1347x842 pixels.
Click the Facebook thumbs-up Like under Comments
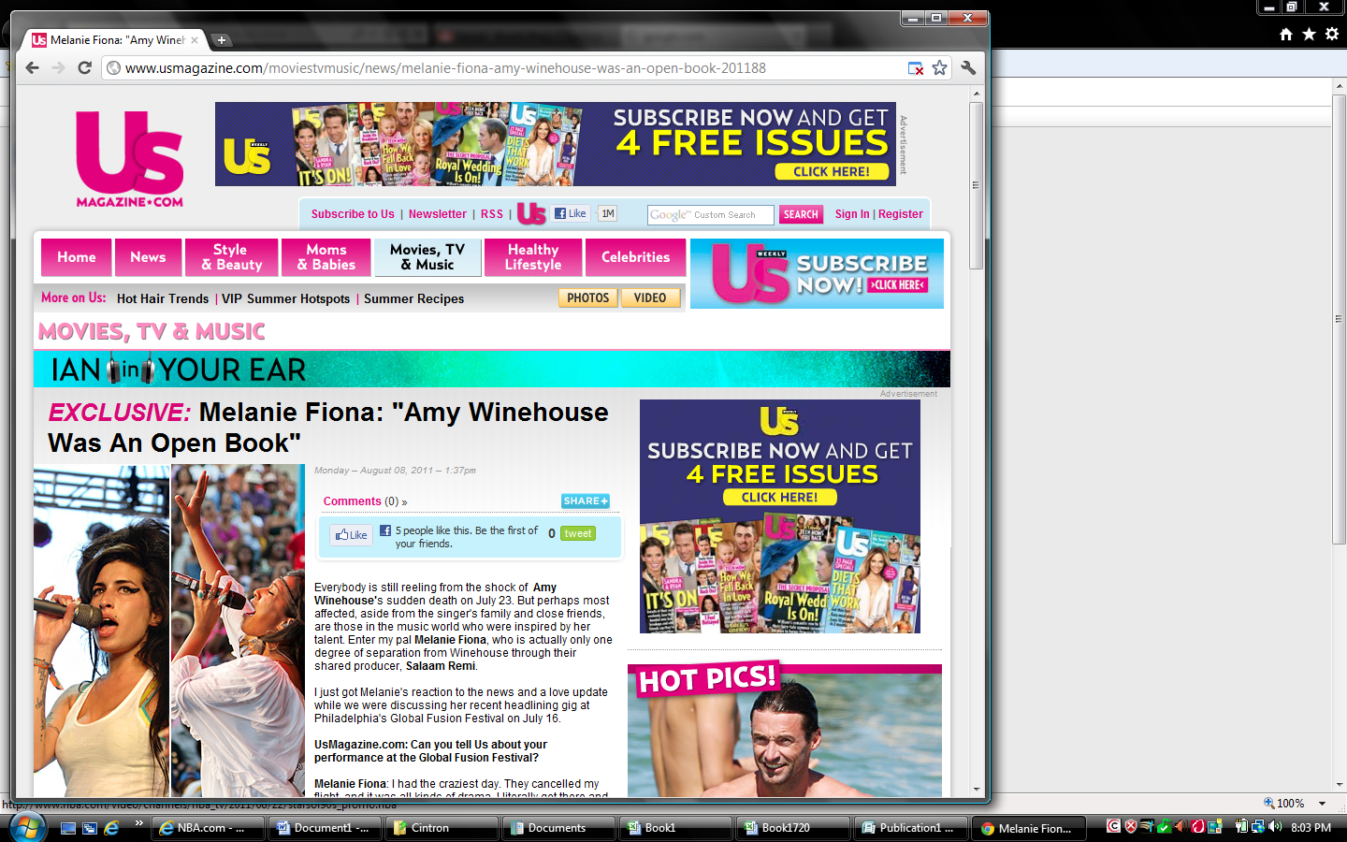point(352,535)
